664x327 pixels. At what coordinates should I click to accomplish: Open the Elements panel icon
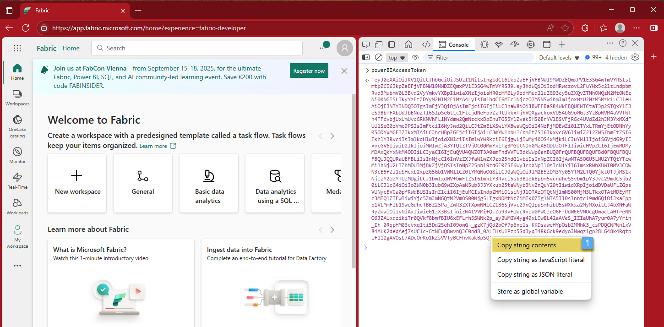(426, 44)
